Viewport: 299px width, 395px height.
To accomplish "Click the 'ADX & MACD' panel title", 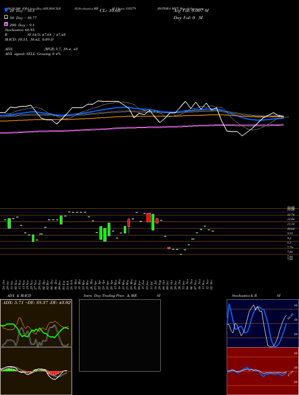I will (19, 296).
